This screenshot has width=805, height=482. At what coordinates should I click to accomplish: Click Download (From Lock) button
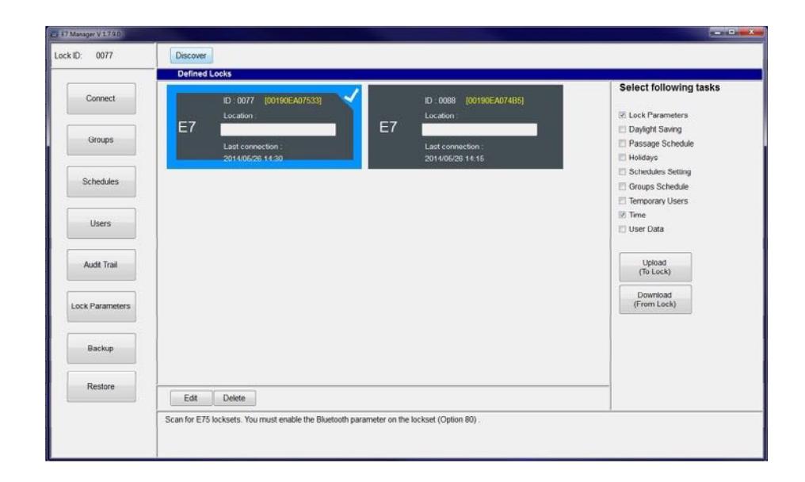(655, 300)
